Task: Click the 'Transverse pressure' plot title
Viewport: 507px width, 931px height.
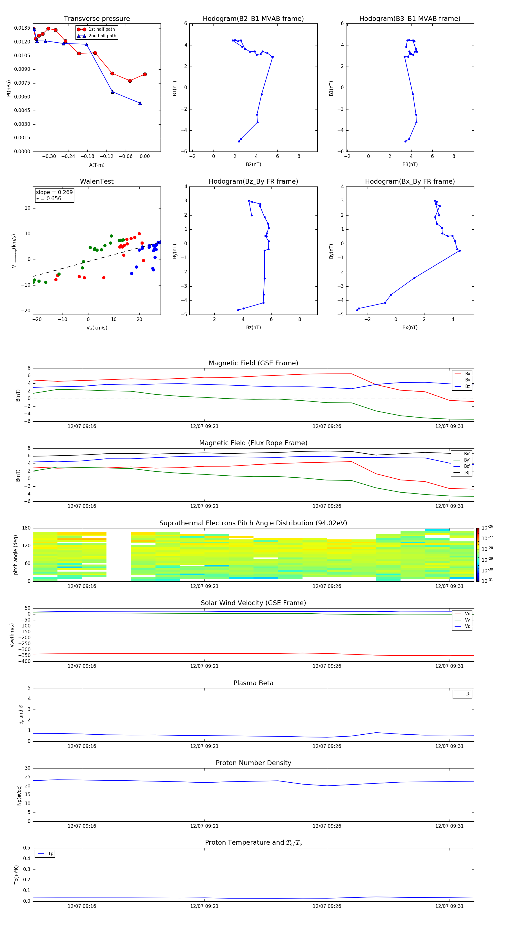Action: [x=97, y=19]
